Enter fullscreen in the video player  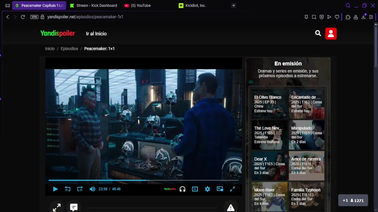tap(232, 189)
